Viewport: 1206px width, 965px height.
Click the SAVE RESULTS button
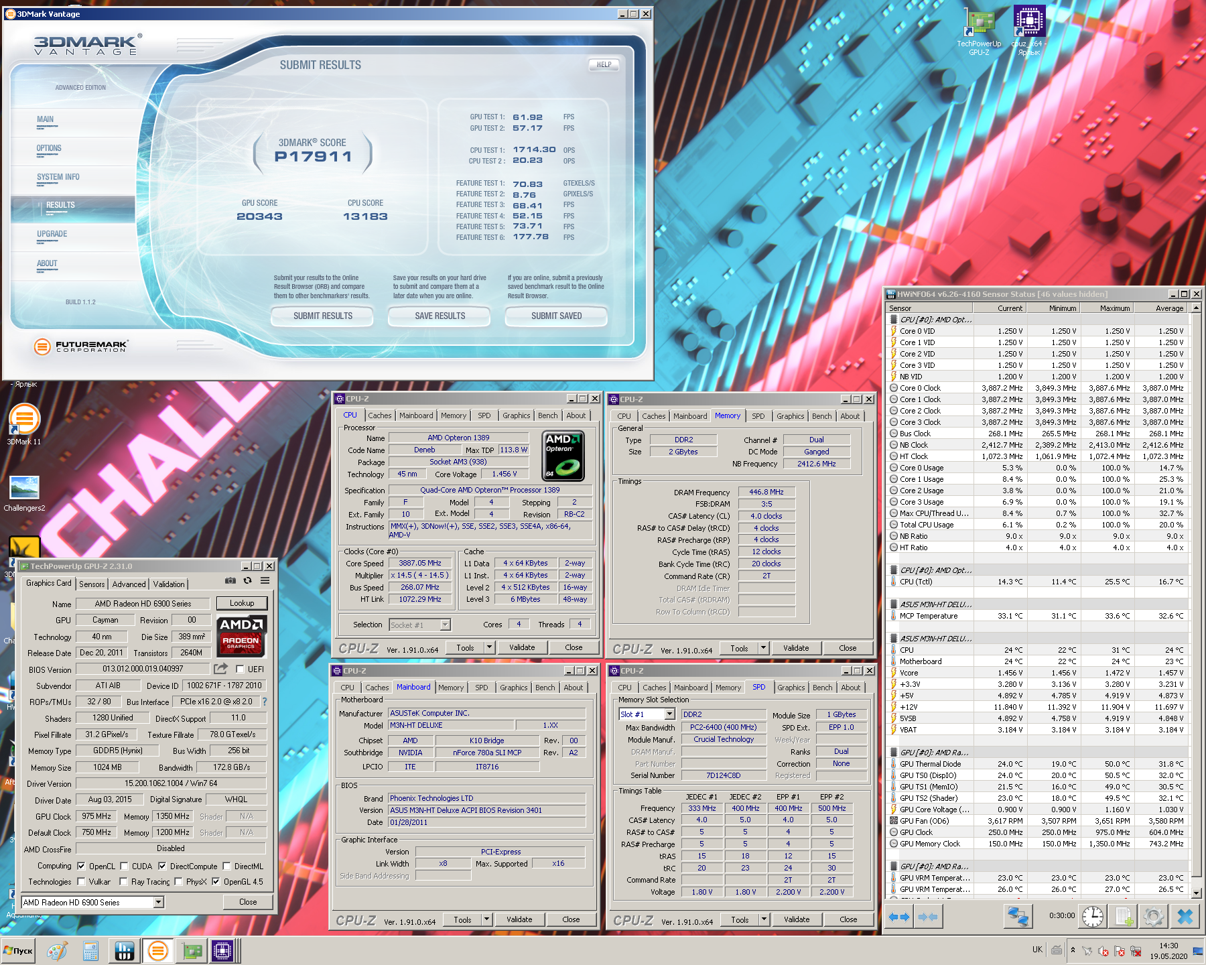440,316
